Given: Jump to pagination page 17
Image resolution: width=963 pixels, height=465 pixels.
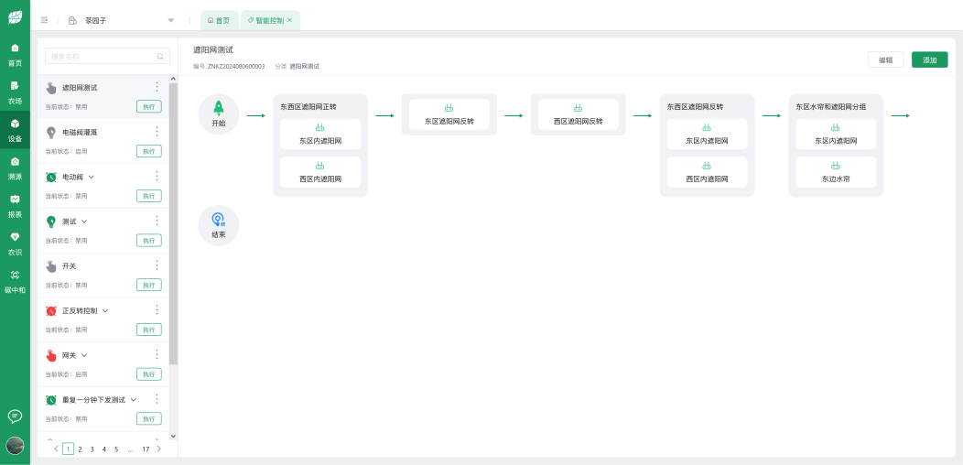Looking at the screenshot, I should tap(146, 449).
